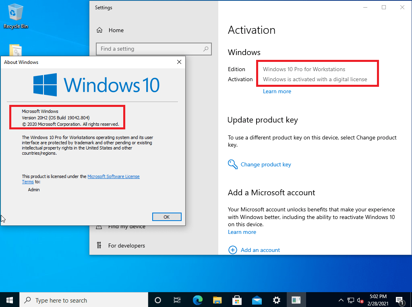
Task: Click Change product key link
Action: 266,164
